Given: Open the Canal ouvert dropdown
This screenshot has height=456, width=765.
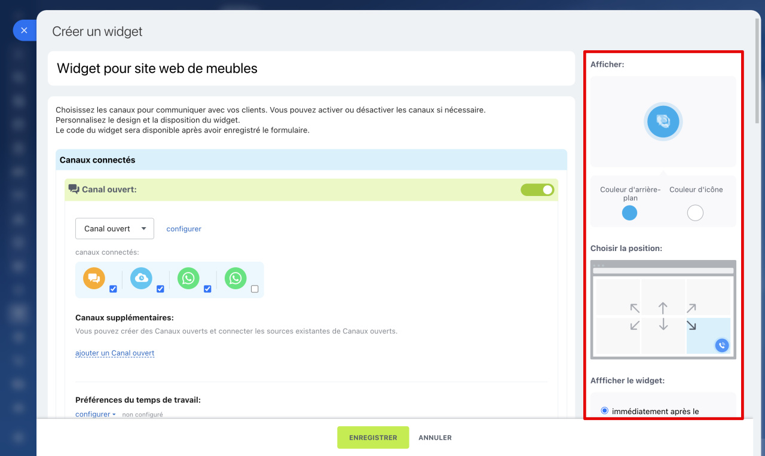Looking at the screenshot, I should (x=115, y=228).
